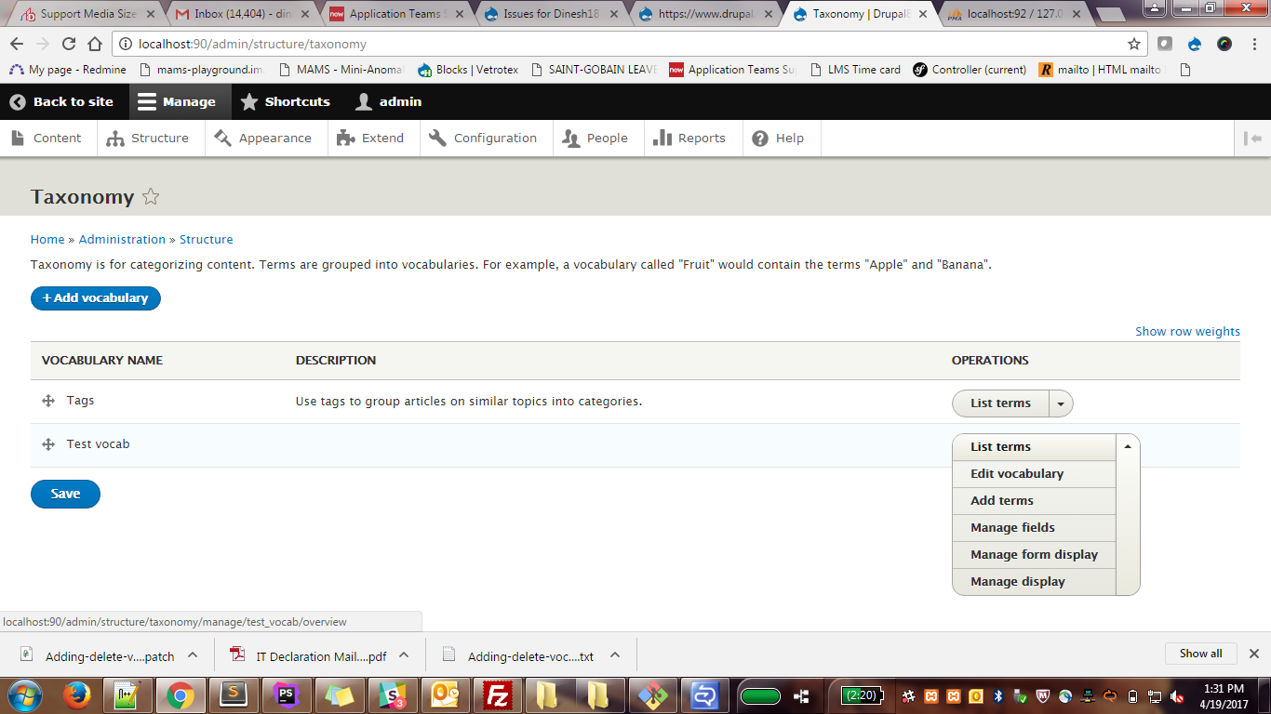Expand the Tags operations dropdown arrow

pyautogui.click(x=1061, y=403)
